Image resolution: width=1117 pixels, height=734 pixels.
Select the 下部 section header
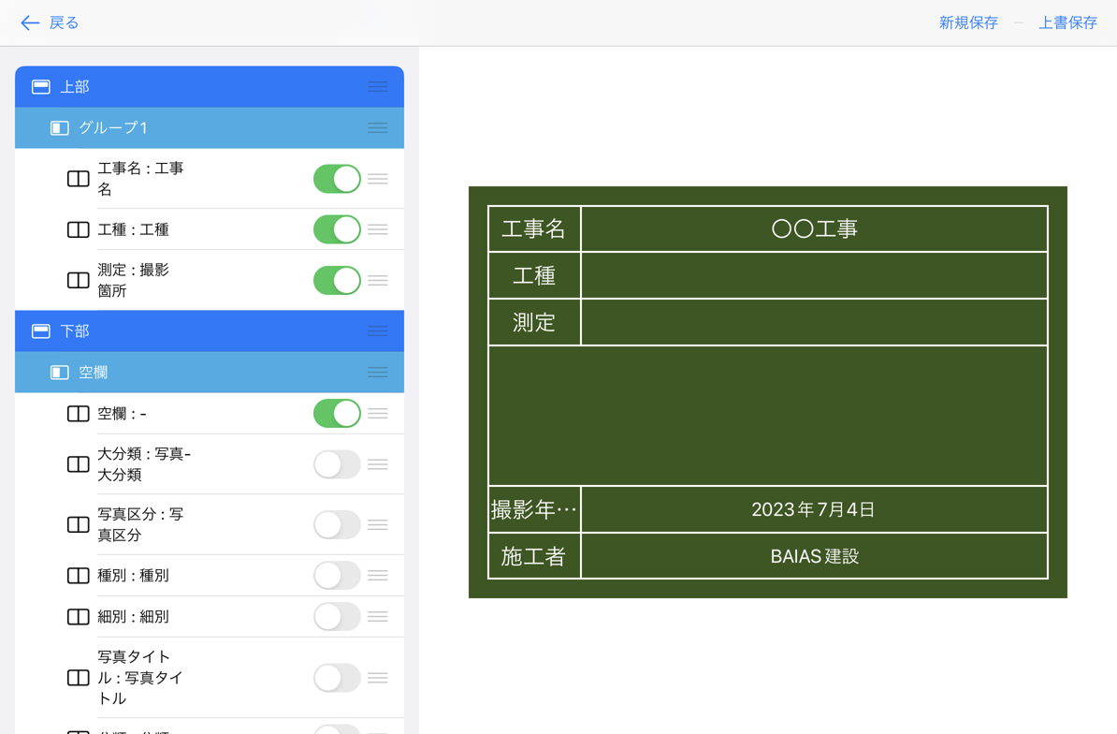210,331
